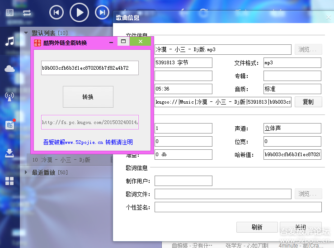Viewport: 334px width, 248px height.
Task: Click the kugoo:// link field
Action: [223, 102]
